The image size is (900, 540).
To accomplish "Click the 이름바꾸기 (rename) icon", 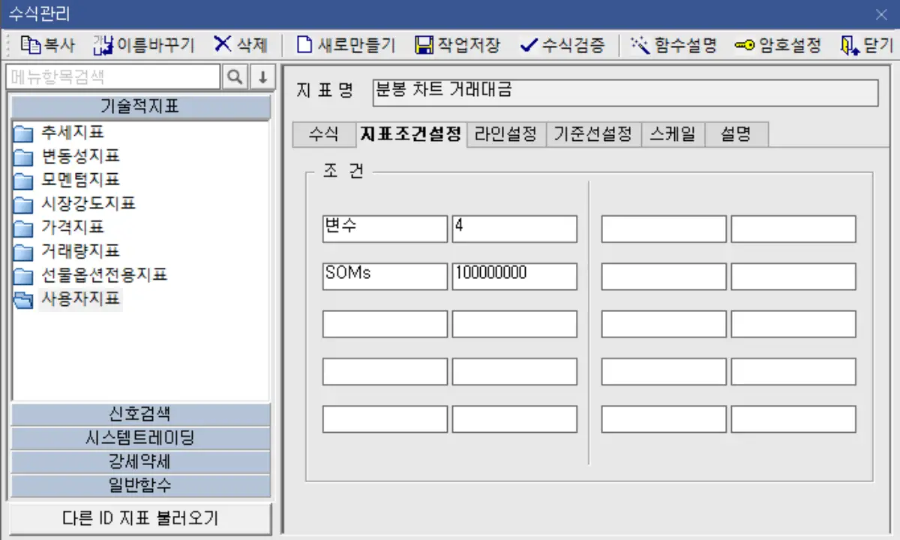I will (x=142, y=45).
